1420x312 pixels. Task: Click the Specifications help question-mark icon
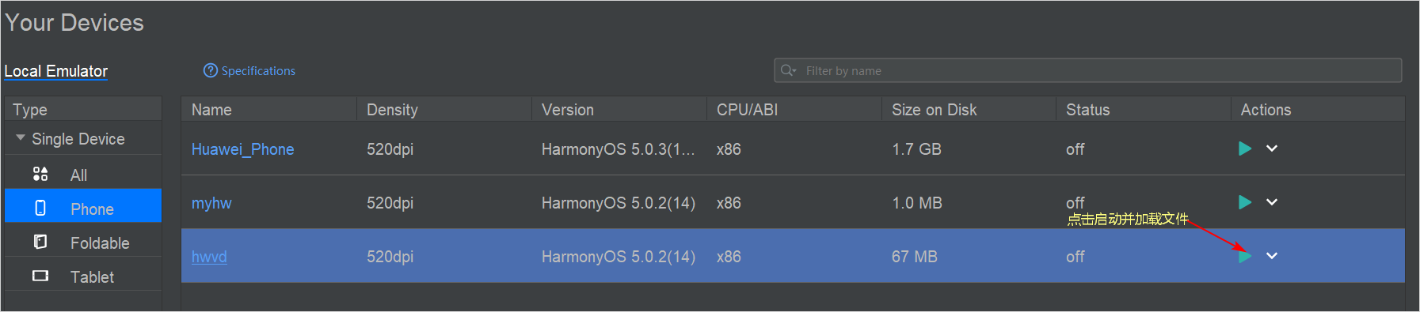pos(210,70)
